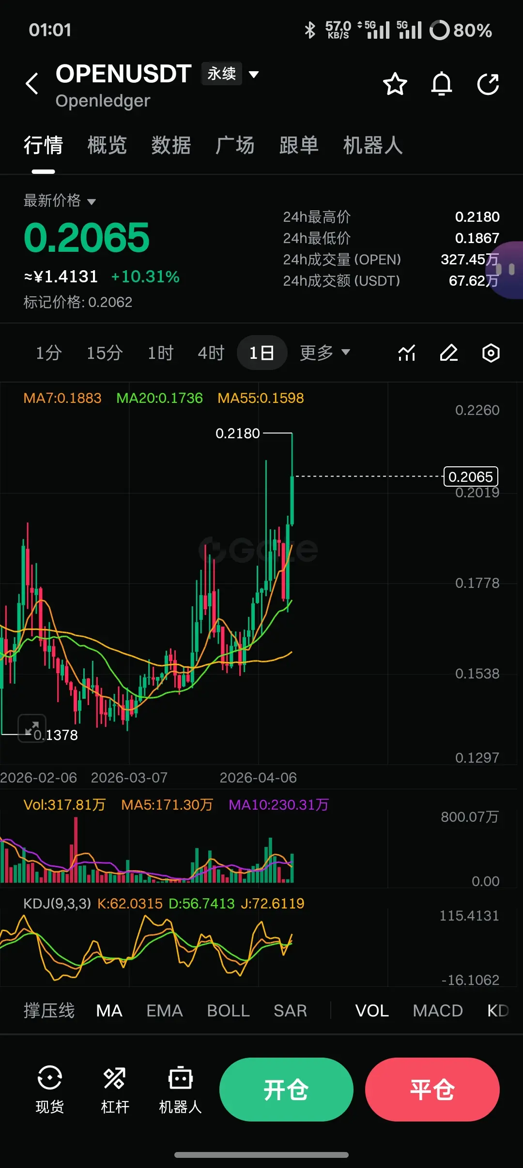The width and height of the screenshot is (523, 1168).
Task: Switch to the 广场 tab
Action: click(235, 145)
